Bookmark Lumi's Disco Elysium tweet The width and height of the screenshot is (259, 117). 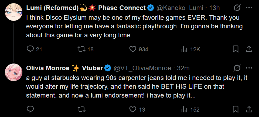click(235, 49)
